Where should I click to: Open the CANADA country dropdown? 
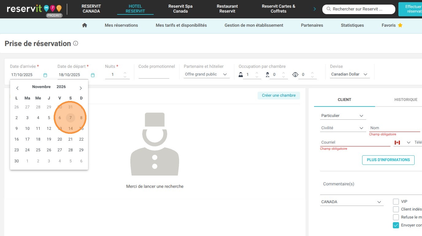click(x=352, y=202)
